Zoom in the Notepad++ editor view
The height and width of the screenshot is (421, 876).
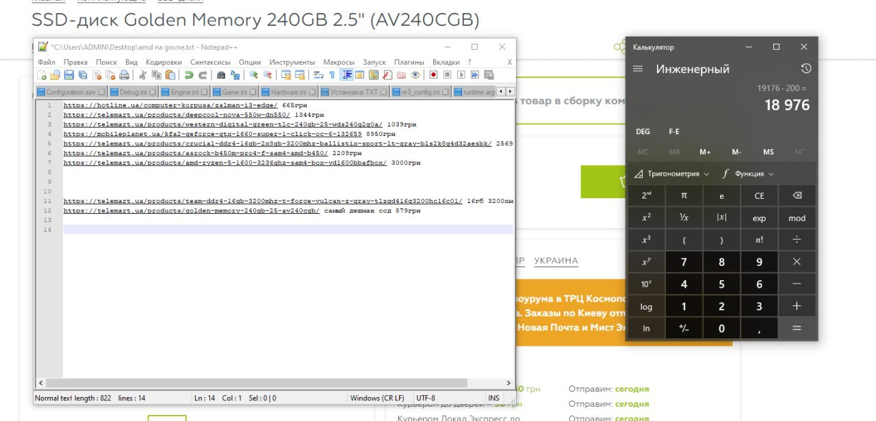(253, 75)
